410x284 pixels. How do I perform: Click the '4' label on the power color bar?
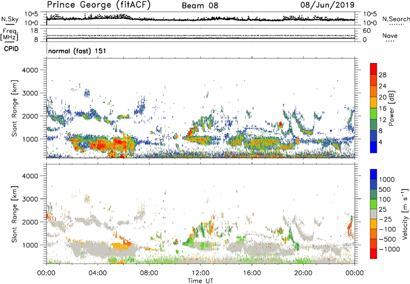pyautogui.click(x=381, y=142)
